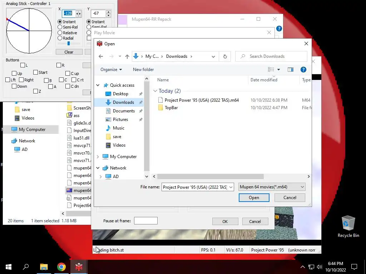The image size is (366, 274).
Task: Sort by Date modified column header
Action: [264, 80]
